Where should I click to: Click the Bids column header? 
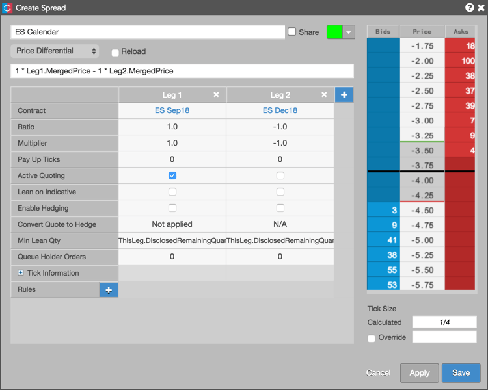coord(383,31)
